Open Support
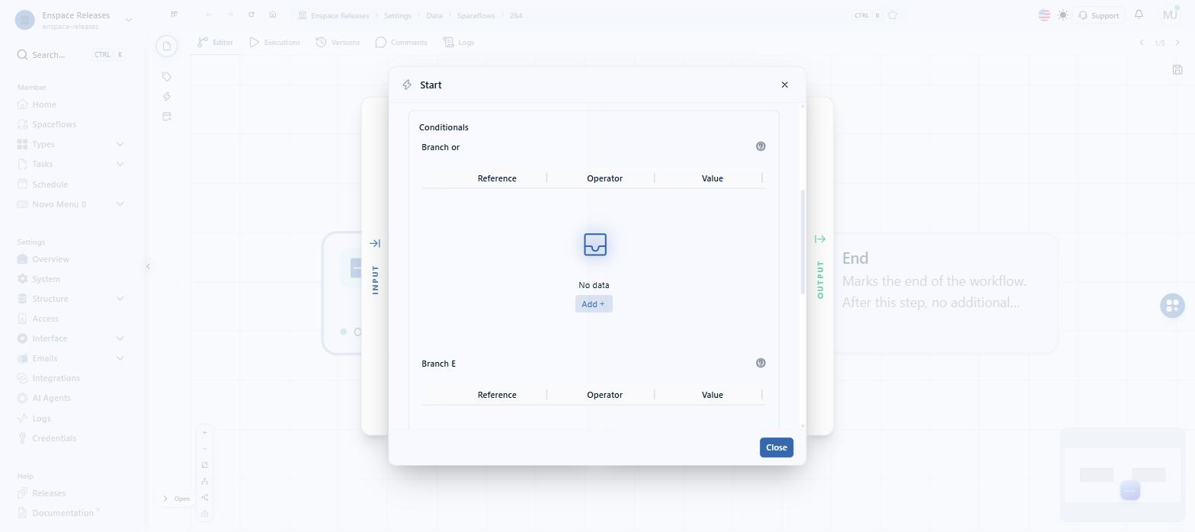1195x532 pixels. coord(1098,15)
